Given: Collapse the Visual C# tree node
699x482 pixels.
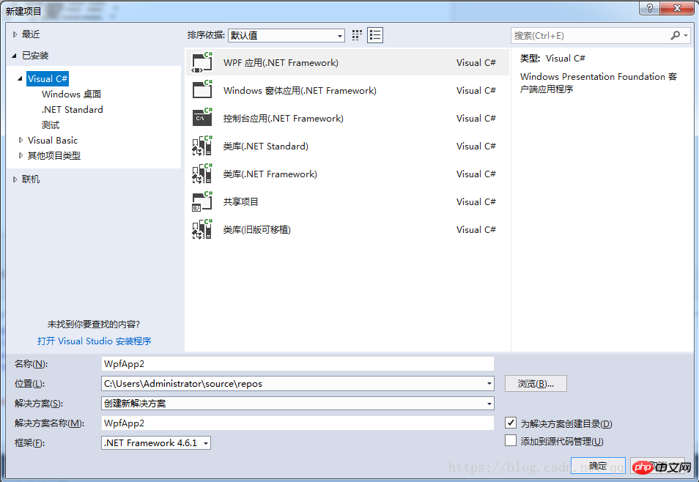Looking at the screenshot, I should (x=20, y=78).
